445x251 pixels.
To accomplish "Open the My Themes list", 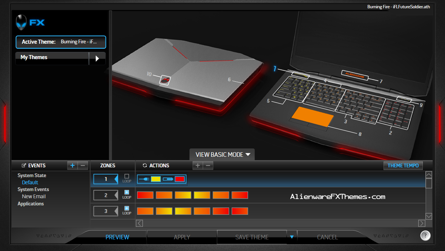I will (52, 58).
